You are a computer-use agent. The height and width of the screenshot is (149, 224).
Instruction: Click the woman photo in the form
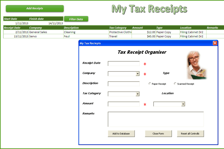[x=197, y=65]
